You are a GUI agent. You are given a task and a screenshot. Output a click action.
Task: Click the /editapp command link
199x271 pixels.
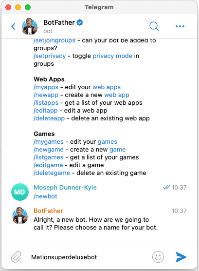click(x=46, y=111)
